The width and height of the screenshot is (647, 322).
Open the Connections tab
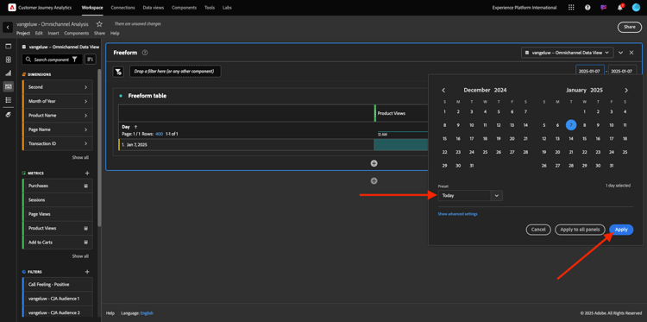click(x=123, y=8)
